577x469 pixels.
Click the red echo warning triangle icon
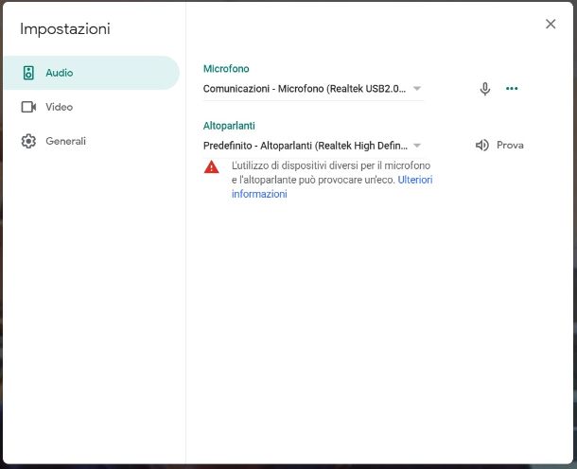[x=211, y=167]
